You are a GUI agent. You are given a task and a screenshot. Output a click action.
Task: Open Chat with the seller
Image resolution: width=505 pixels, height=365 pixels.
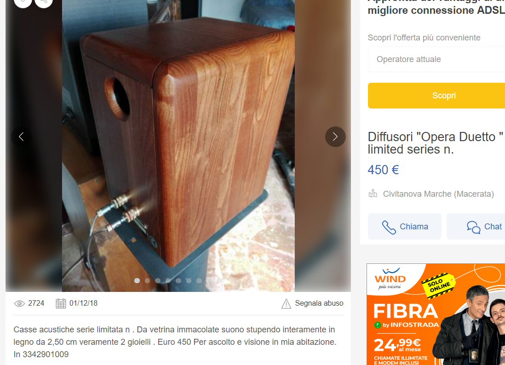click(476, 227)
